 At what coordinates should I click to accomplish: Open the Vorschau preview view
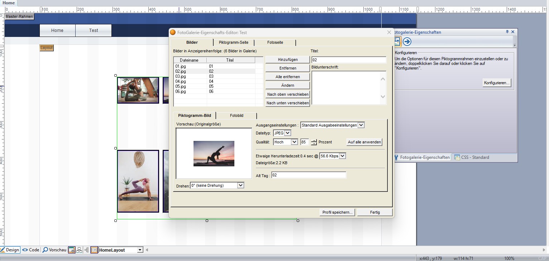point(54,250)
